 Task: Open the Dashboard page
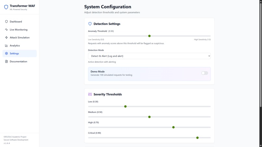(20, 21)
